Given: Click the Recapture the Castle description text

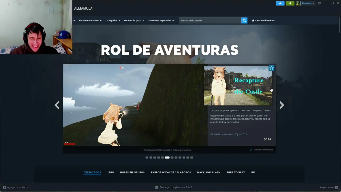Looking at the screenshot, I should coord(241,119).
